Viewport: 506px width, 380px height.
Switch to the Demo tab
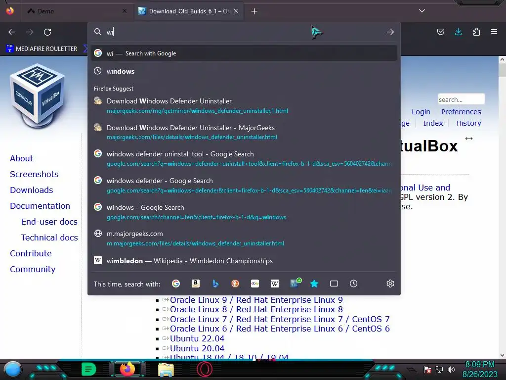(x=77, y=11)
